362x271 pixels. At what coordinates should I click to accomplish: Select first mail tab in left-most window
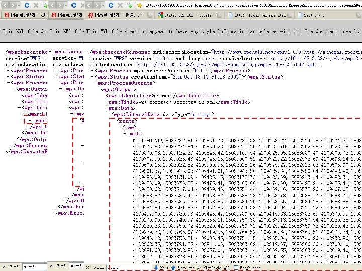click(25, 15)
